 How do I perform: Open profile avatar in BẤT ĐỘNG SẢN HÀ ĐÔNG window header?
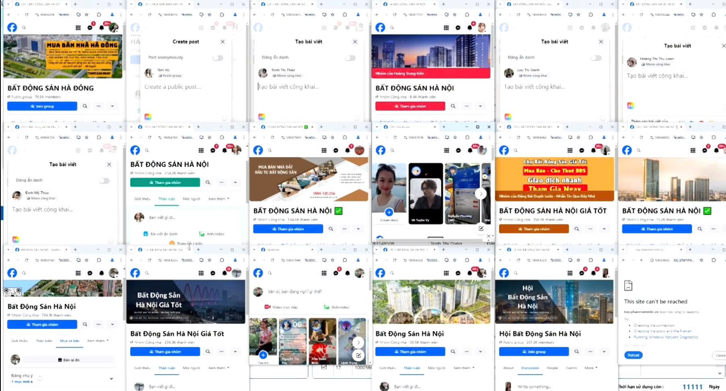click(x=114, y=27)
